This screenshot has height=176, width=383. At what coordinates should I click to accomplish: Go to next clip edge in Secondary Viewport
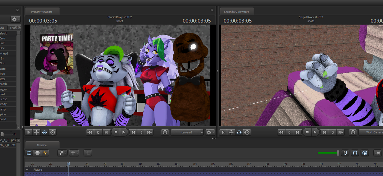332,132
